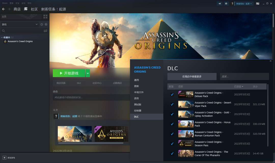Open the 游戏 category dropdown

click(x=20, y=24)
